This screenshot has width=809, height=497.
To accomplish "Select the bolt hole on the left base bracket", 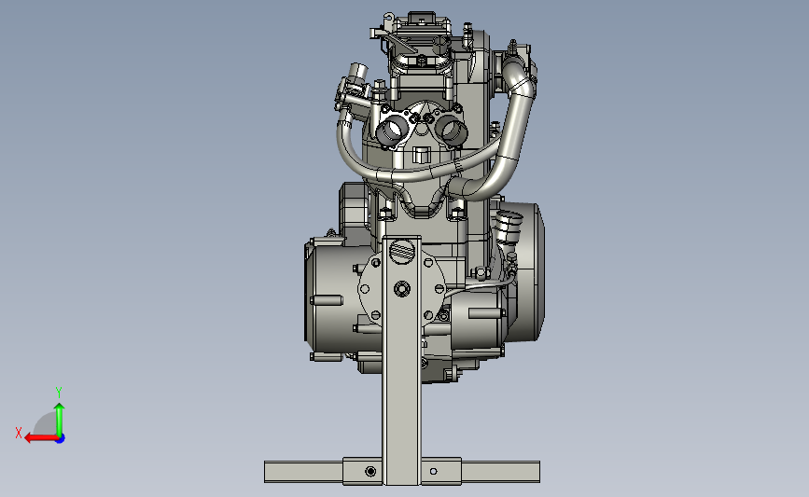I will pyautogui.click(x=370, y=471).
